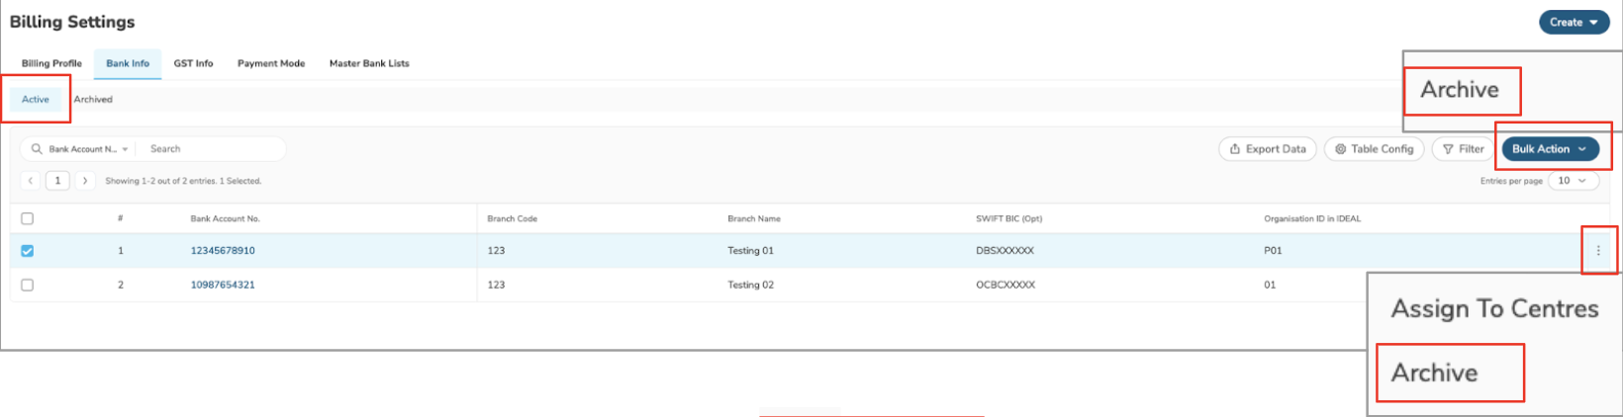1623x417 pixels.
Task: Select the Bank Info tab
Action: point(128,63)
